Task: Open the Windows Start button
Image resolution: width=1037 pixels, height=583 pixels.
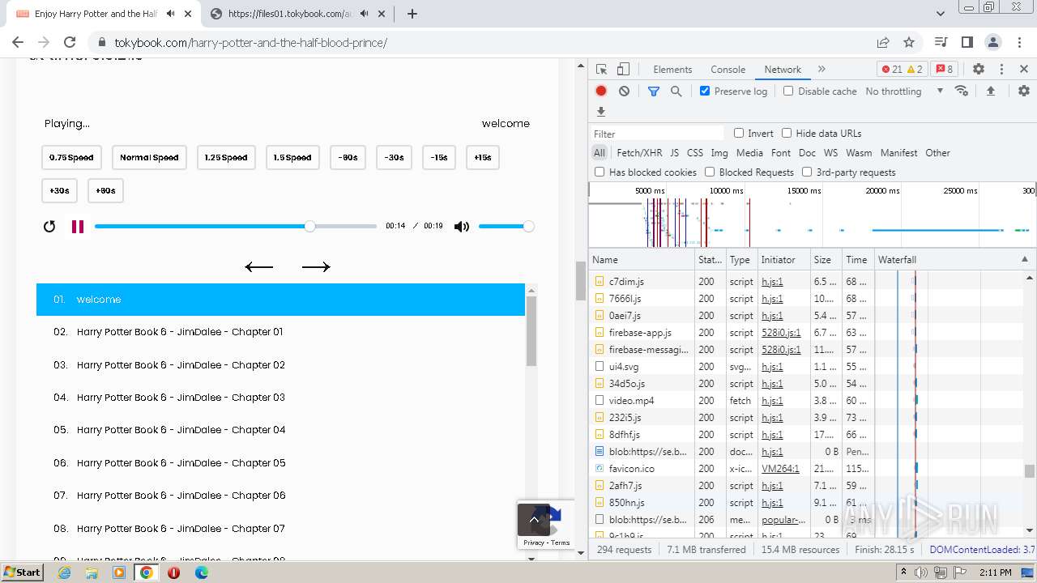Action: pos(22,572)
